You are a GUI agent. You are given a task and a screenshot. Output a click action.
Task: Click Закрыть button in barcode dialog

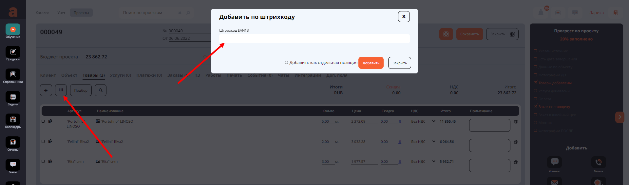399,63
